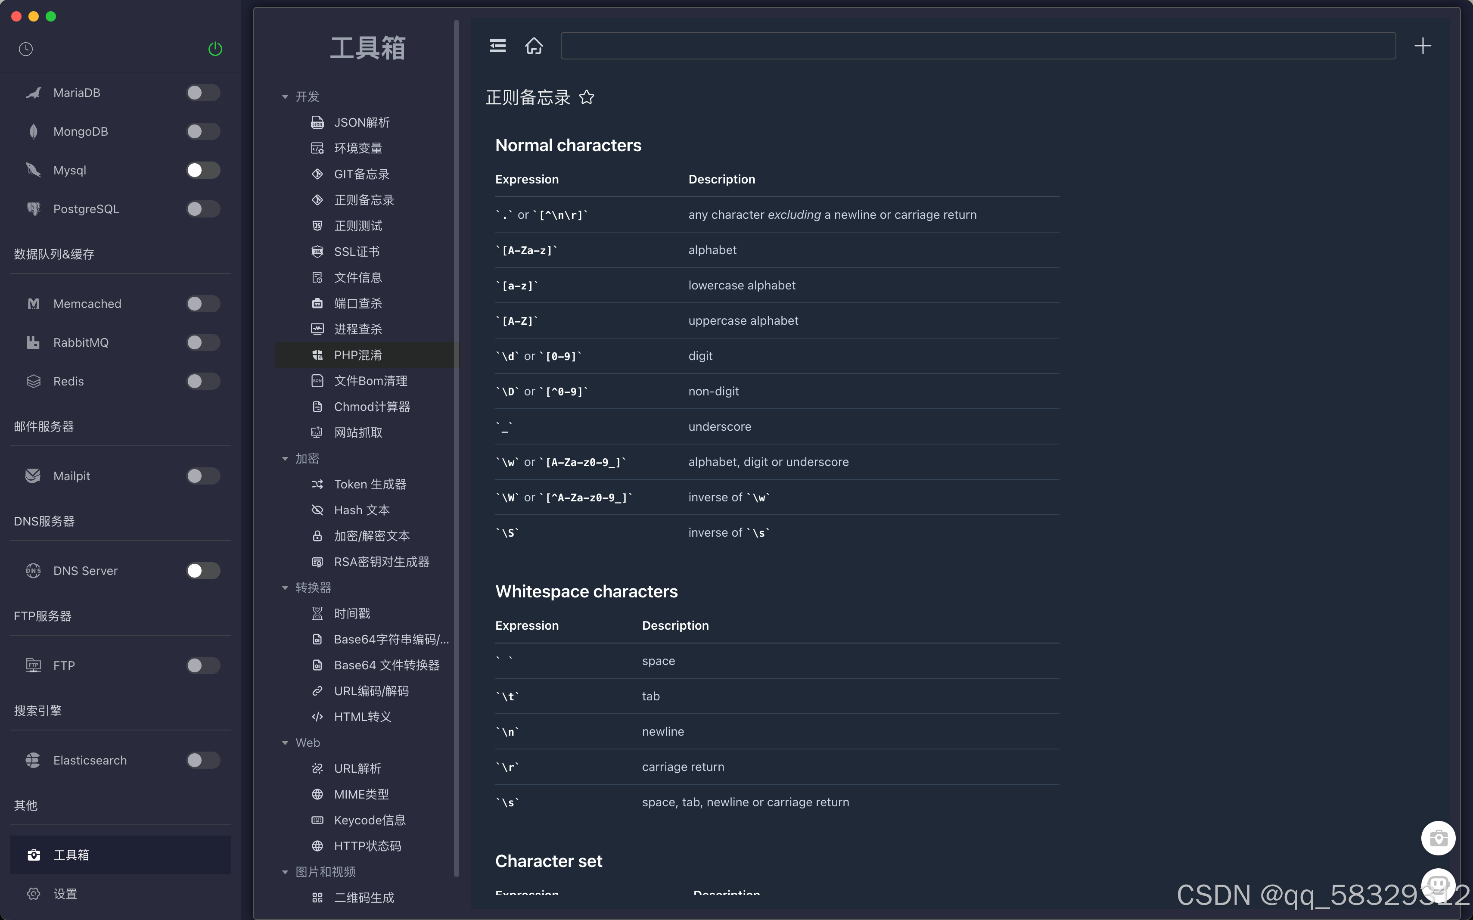Click the Redis layers icon

34,381
